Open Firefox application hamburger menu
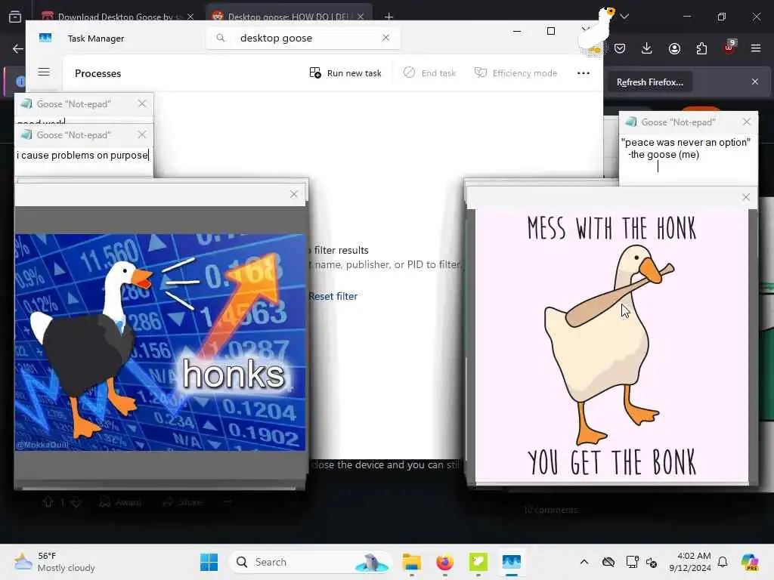Image resolution: width=774 pixels, height=580 pixels. pyautogui.click(x=756, y=48)
